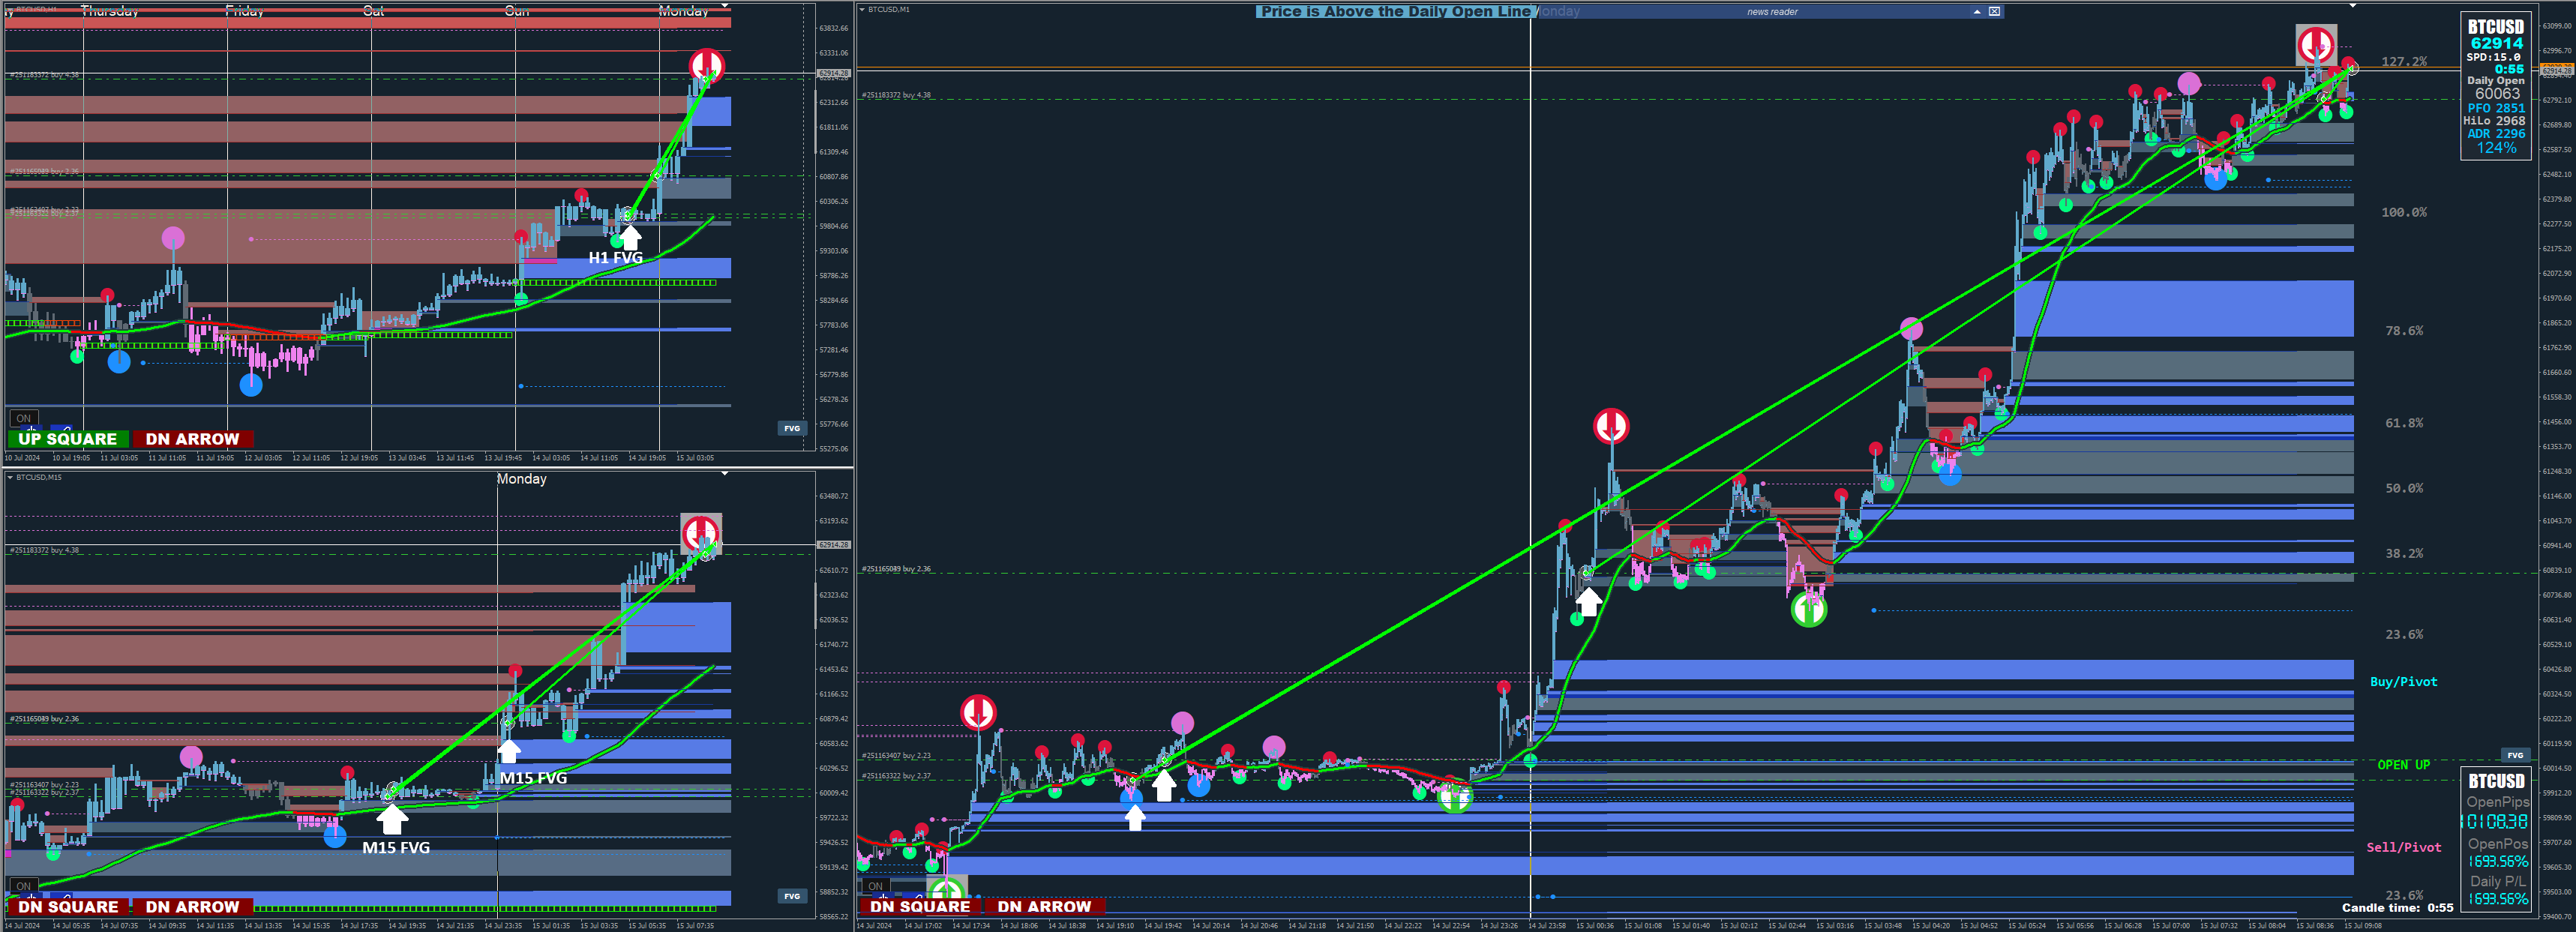Toggle the ON button in M15 chart
The image size is (2576, 932).
[x=23, y=886]
